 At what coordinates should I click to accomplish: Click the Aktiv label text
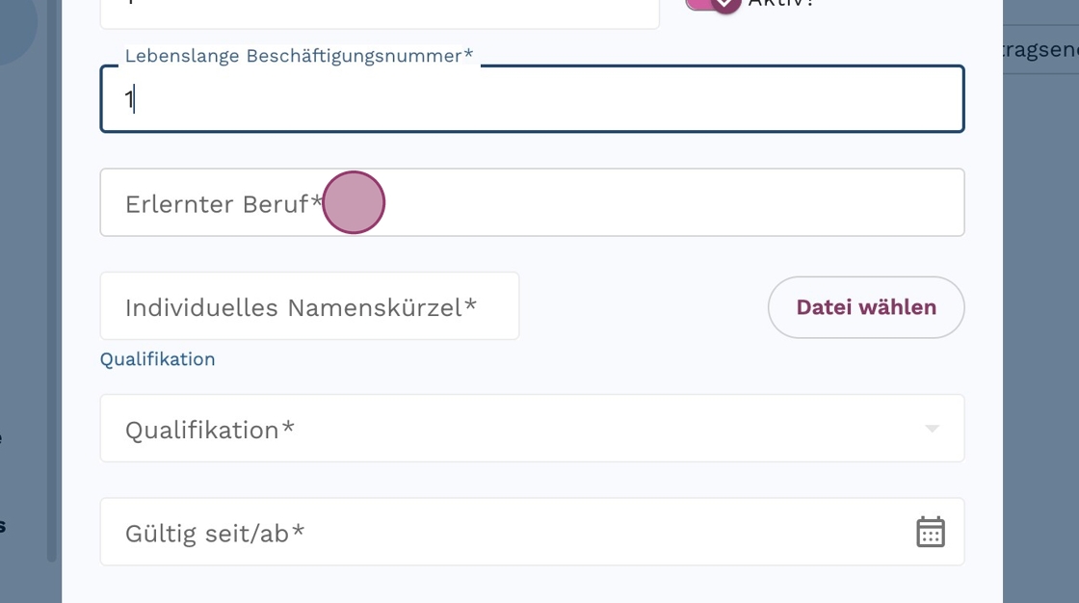point(780,4)
